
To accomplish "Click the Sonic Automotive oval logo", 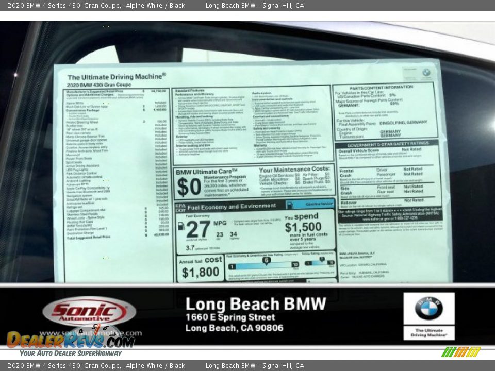I will pyautogui.click(x=89, y=311).
